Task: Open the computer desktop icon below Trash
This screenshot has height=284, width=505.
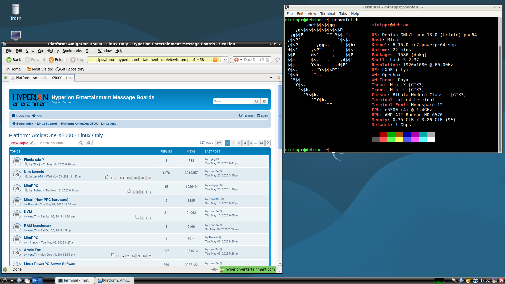Action: [x=16, y=35]
